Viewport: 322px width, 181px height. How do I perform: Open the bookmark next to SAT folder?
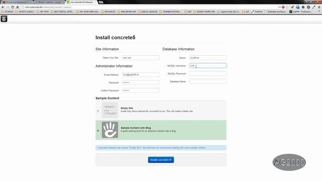pyautogui.click(x=257, y=12)
